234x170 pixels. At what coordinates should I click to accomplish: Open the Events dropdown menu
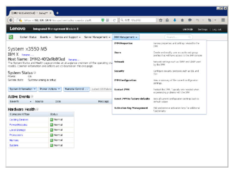pyautogui.click(x=45, y=37)
